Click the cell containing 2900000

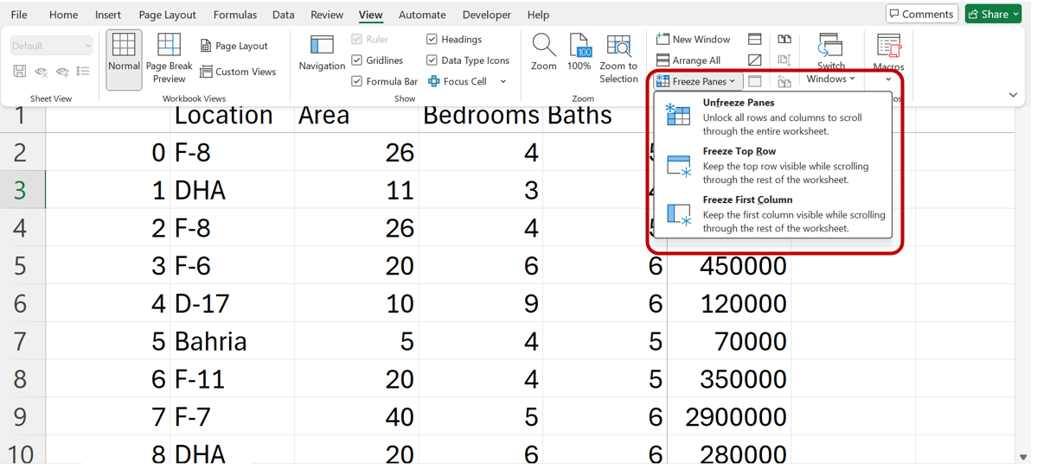coord(729,417)
